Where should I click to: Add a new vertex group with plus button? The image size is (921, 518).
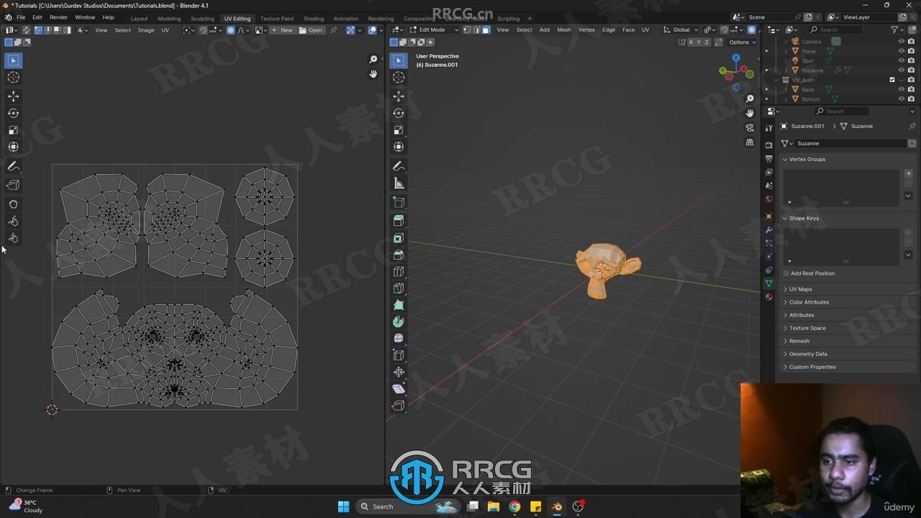tap(908, 173)
